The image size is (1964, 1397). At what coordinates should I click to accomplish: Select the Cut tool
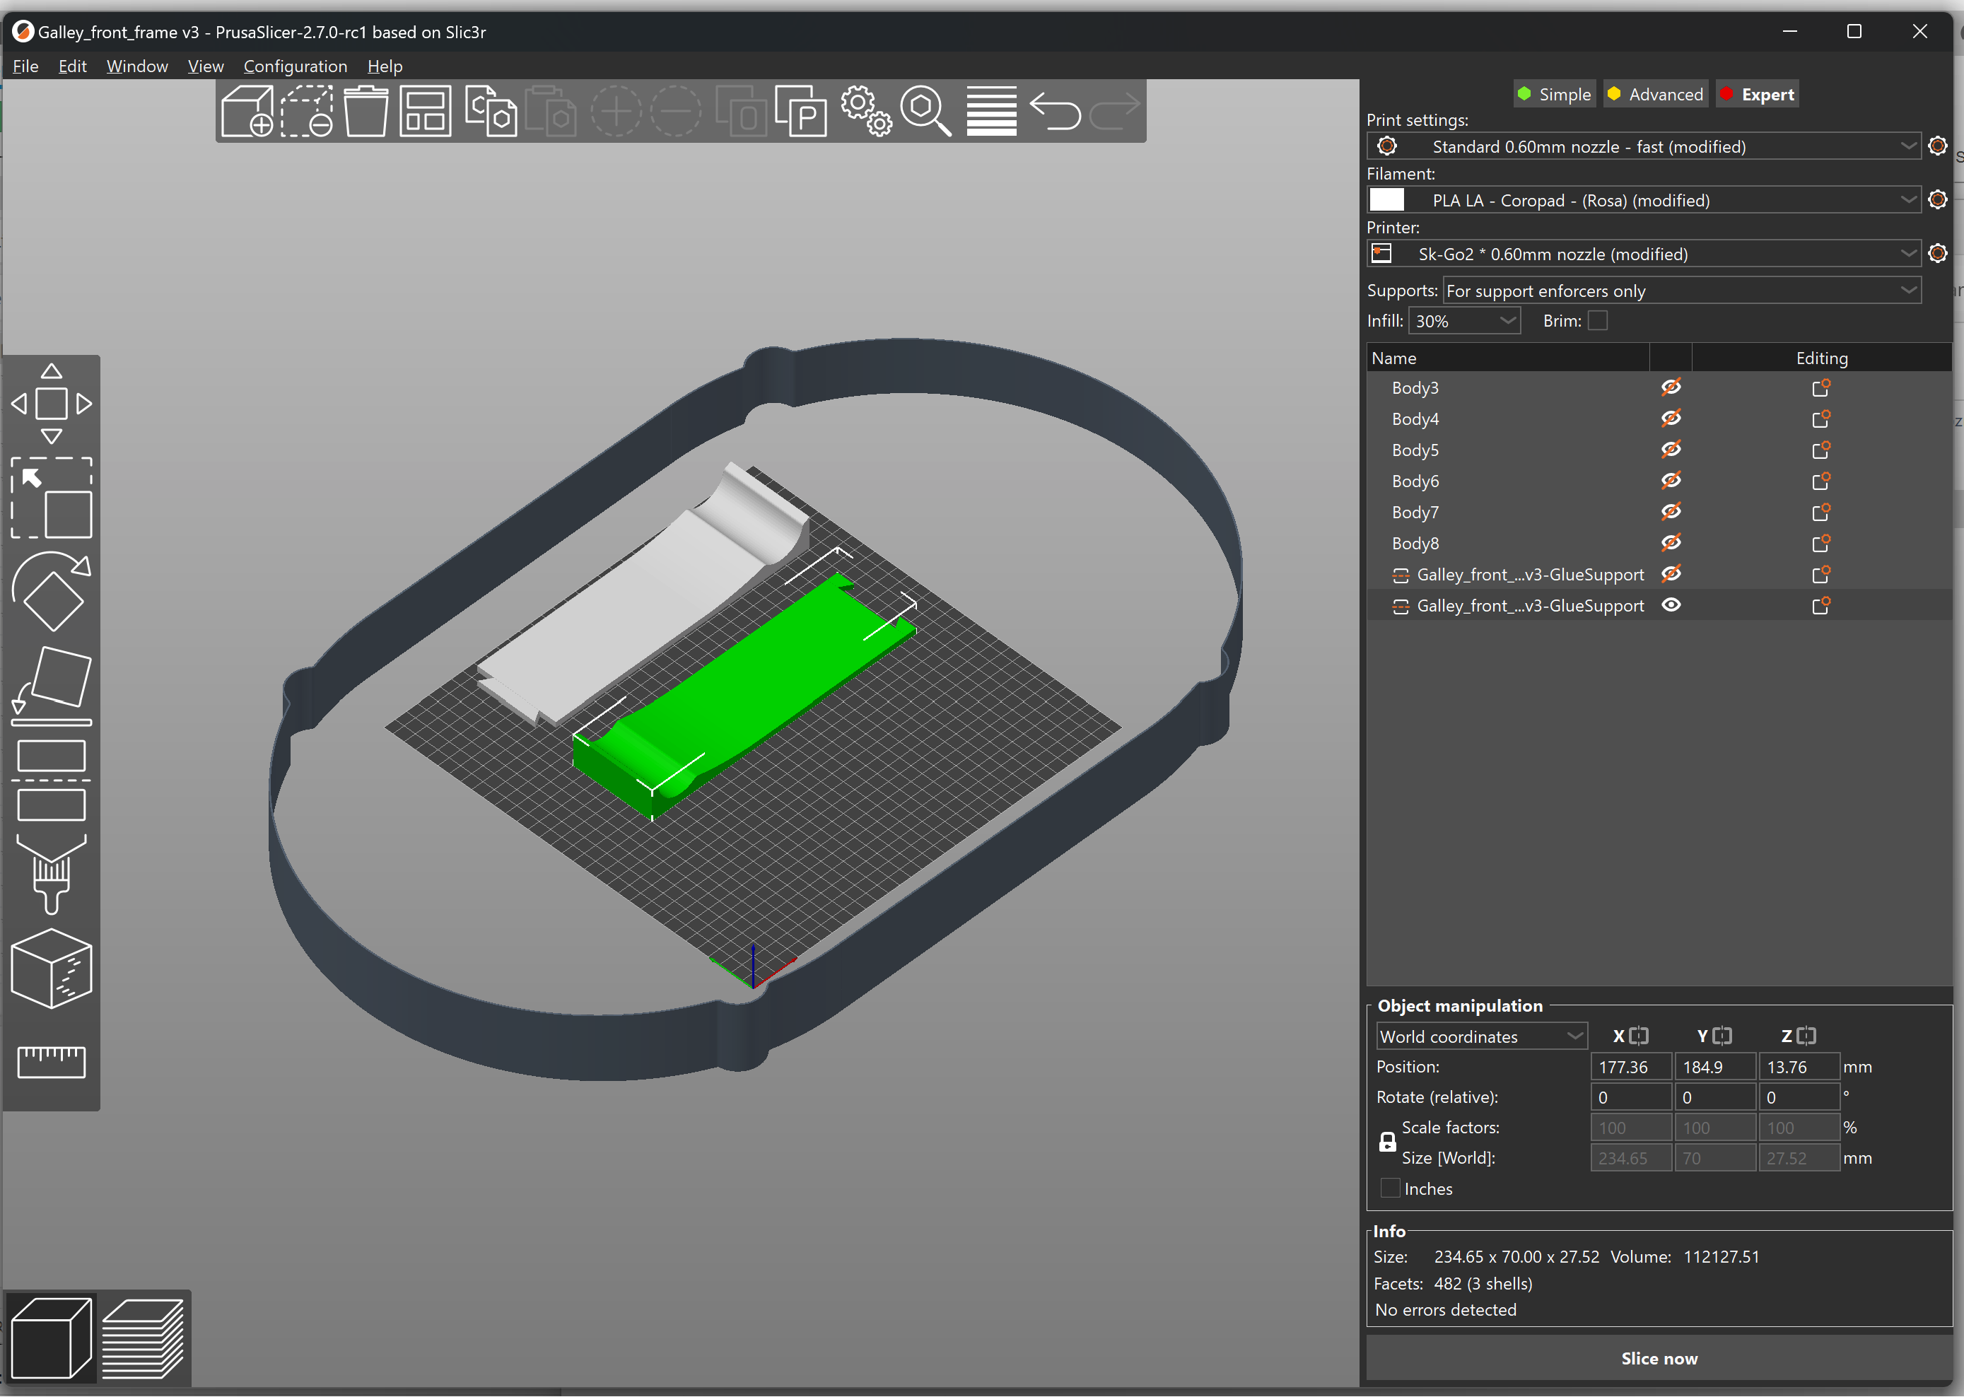tap(51, 781)
